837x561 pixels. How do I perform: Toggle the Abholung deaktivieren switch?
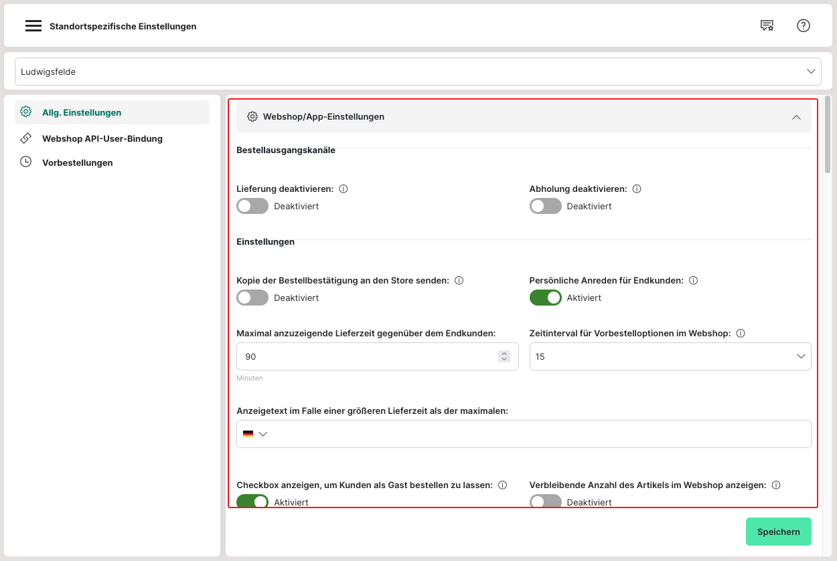545,206
